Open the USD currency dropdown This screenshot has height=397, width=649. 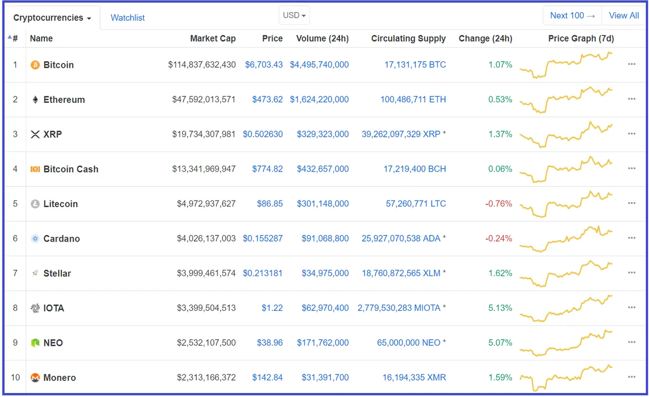pyautogui.click(x=294, y=15)
